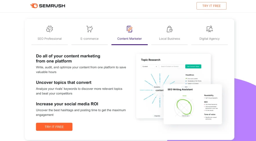Click the Content Marketer pencil icon
Viewport: 256px width, 141px height.
129,29
